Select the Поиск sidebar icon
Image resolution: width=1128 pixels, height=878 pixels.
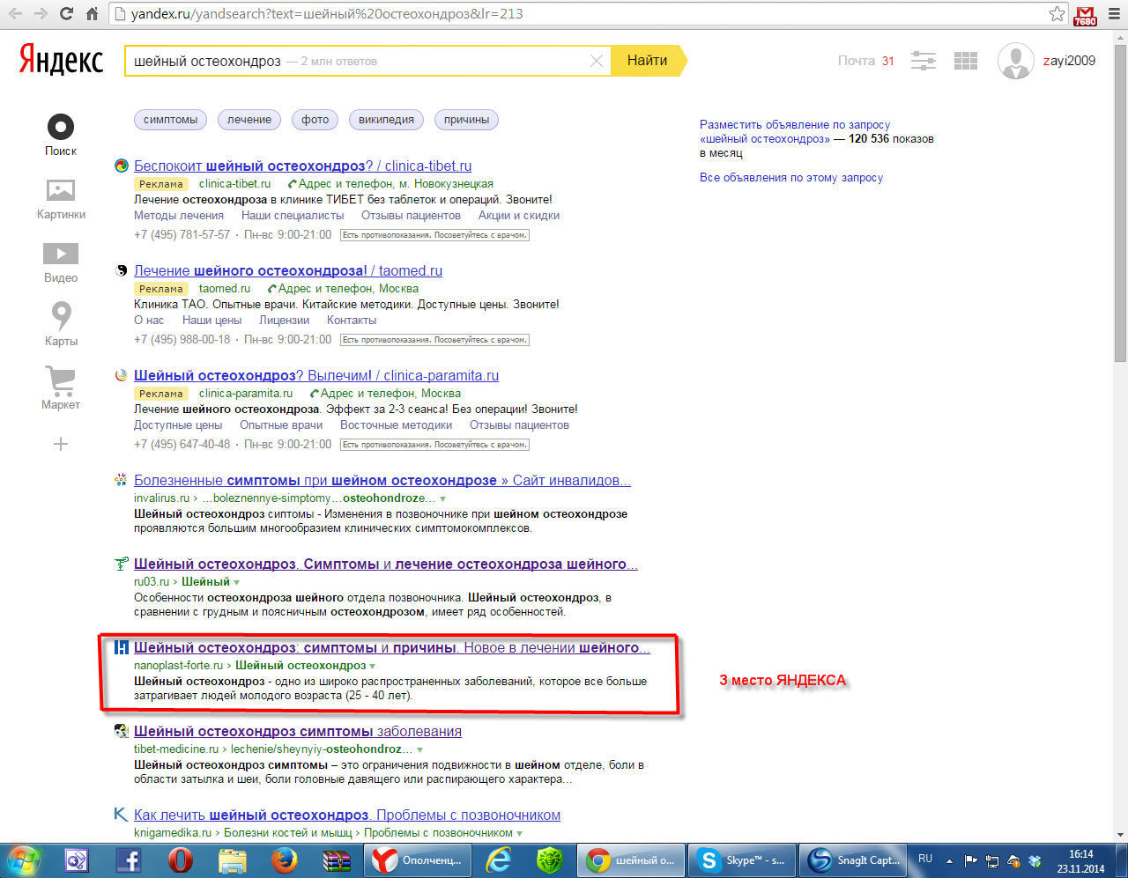[x=61, y=136]
